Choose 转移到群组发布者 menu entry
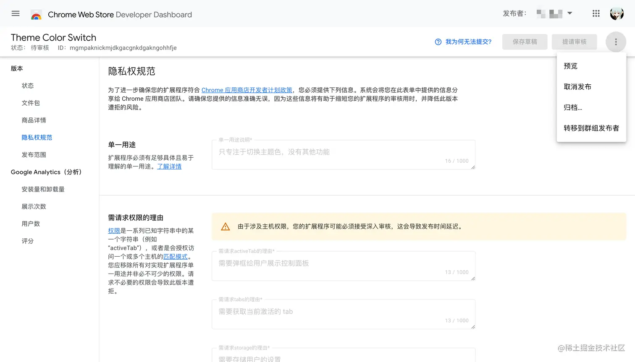The height and width of the screenshot is (362, 635). pyautogui.click(x=591, y=128)
